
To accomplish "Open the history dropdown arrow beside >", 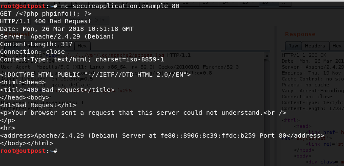I will [x=104, y=21].
